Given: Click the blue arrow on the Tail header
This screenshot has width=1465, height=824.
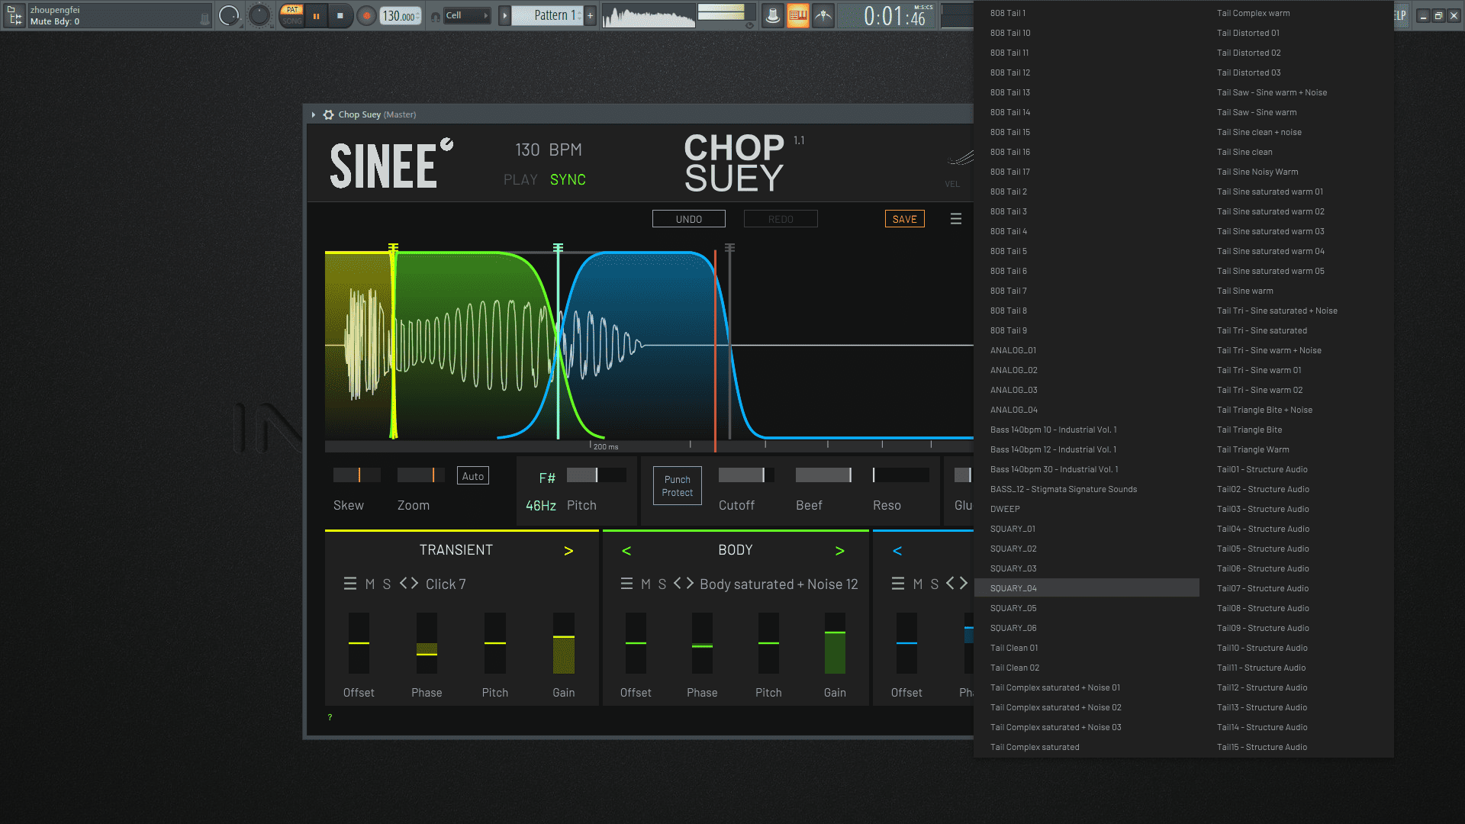Looking at the screenshot, I should (897, 551).
